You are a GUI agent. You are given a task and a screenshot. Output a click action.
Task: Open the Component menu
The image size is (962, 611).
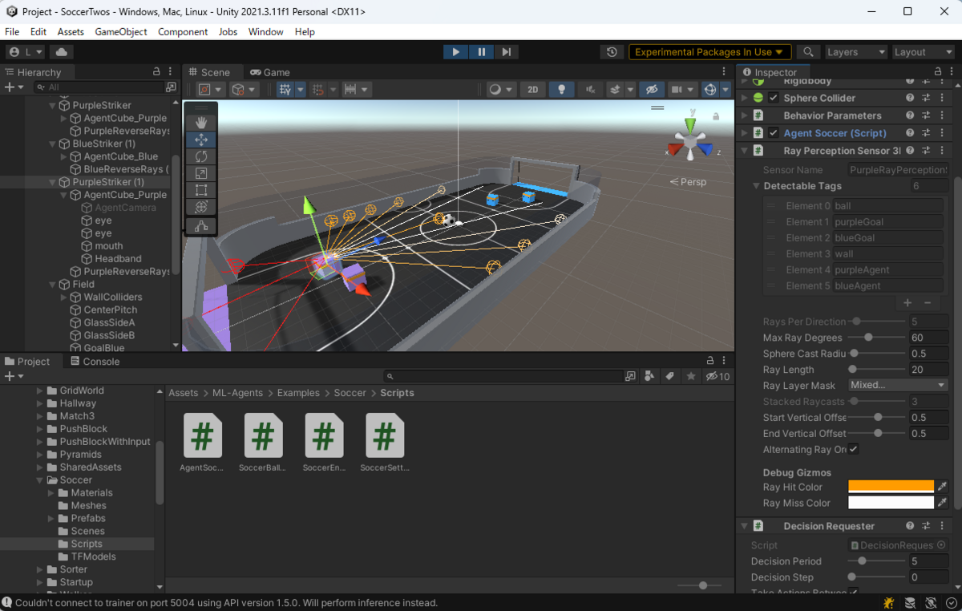pyautogui.click(x=183, y=32)
